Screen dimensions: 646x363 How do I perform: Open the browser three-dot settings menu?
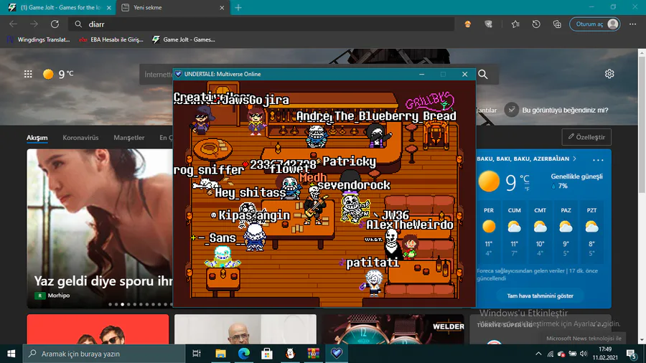click(633, 24)
